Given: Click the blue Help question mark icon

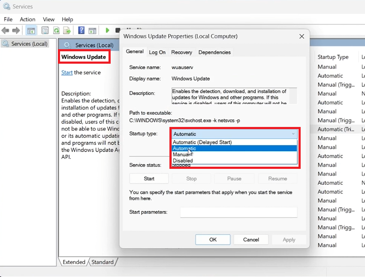Looking at the screenshot, I should (x=81, y=30).
